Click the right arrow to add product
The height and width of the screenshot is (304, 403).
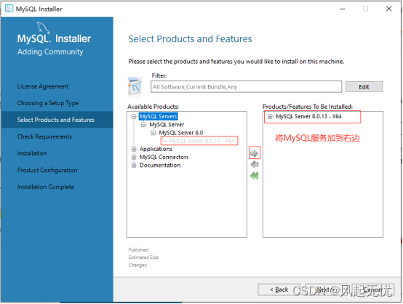(254, 153)
